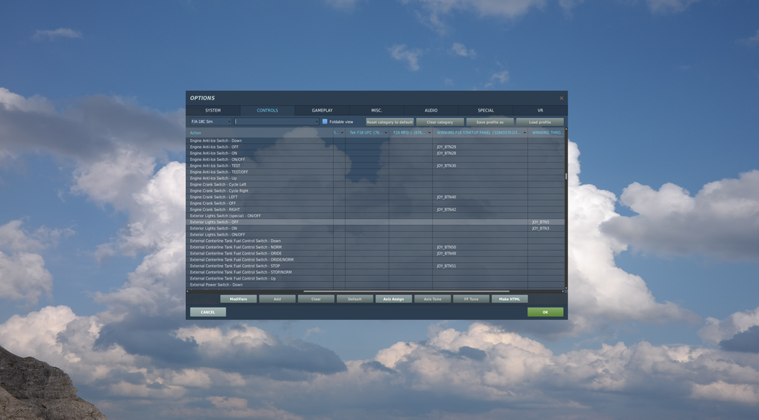Open the category selection dropdown
Viewport: 759px width, 420px height.
point(277,122)
